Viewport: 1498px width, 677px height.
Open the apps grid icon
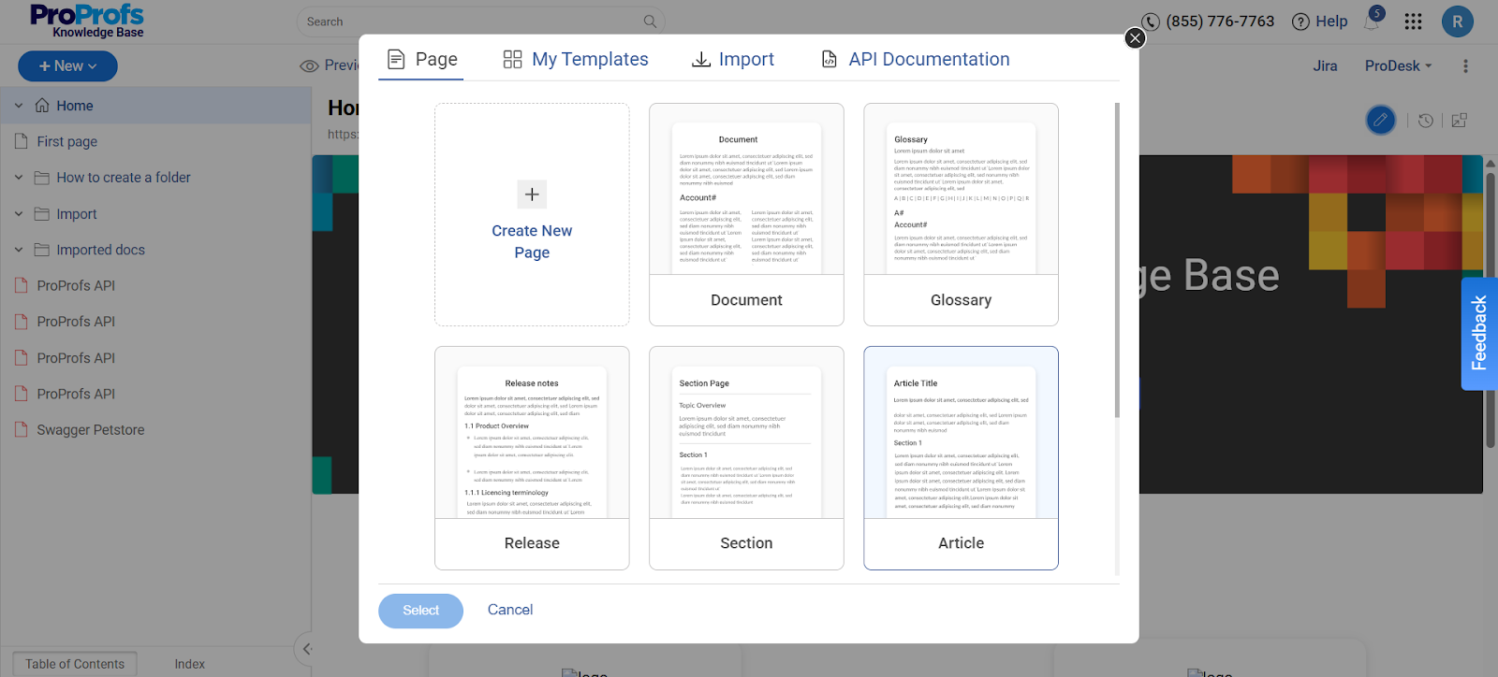1413,22
